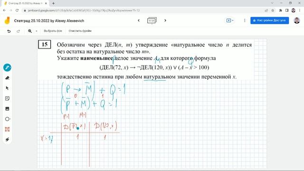
Task: Go to the previous frame
Action: (x=139, y=20)
